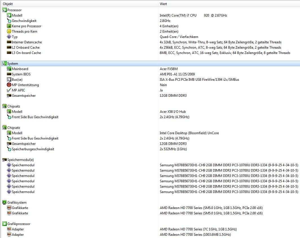Select the System group icon

pos(5,64)
